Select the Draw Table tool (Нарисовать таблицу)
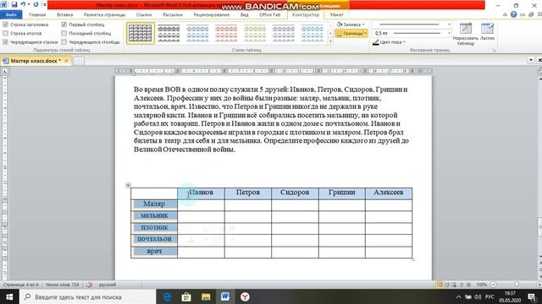The width and height of the screenshot is (542, 304). [465, 34]
